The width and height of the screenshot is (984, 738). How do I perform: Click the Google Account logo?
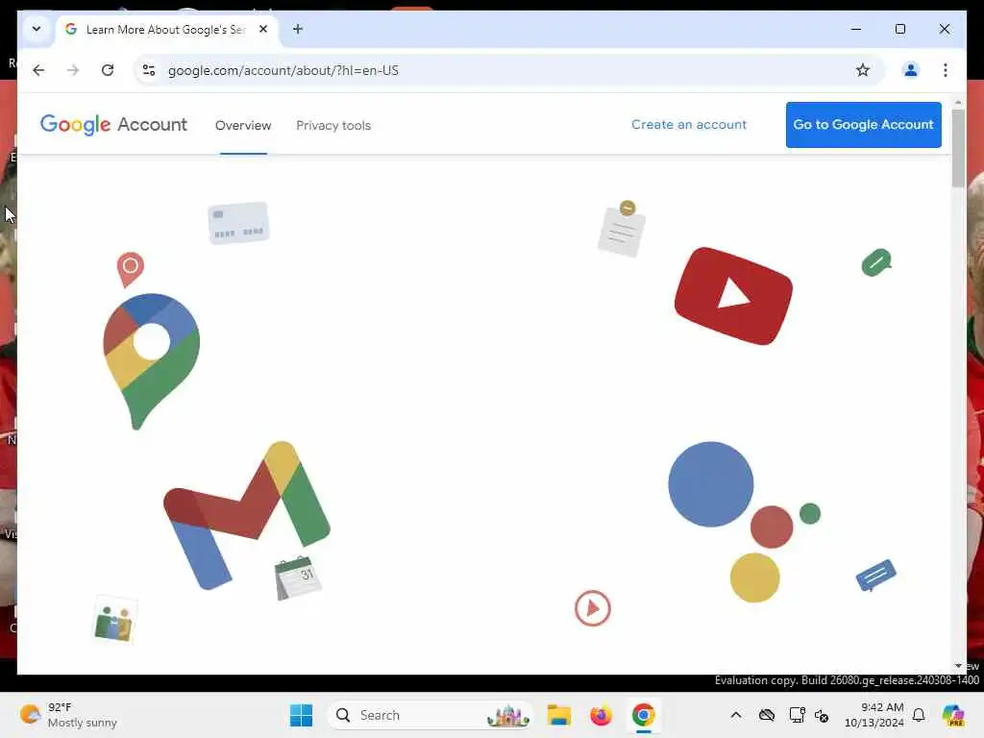click(x=113, y=124)
